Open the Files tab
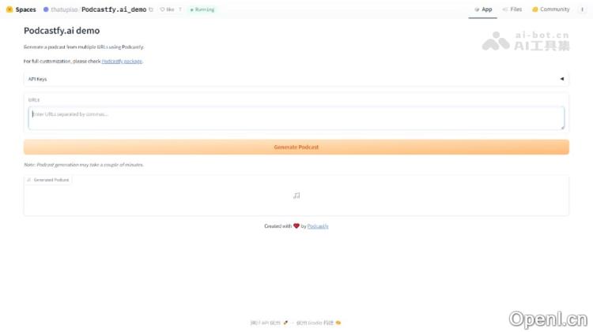Viewport: 593px width, 332px height. (x=512, y=9)
